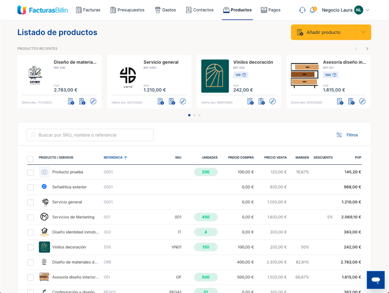Switch to the Gastos tab
This screenshot has height=293, width=389.
click(165, 9)
